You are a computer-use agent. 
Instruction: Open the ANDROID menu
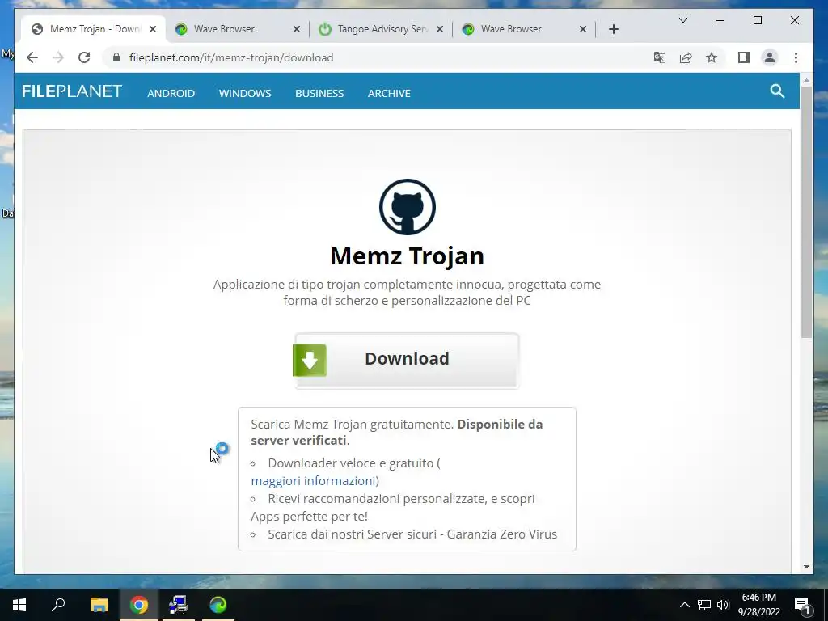(171, 94)
